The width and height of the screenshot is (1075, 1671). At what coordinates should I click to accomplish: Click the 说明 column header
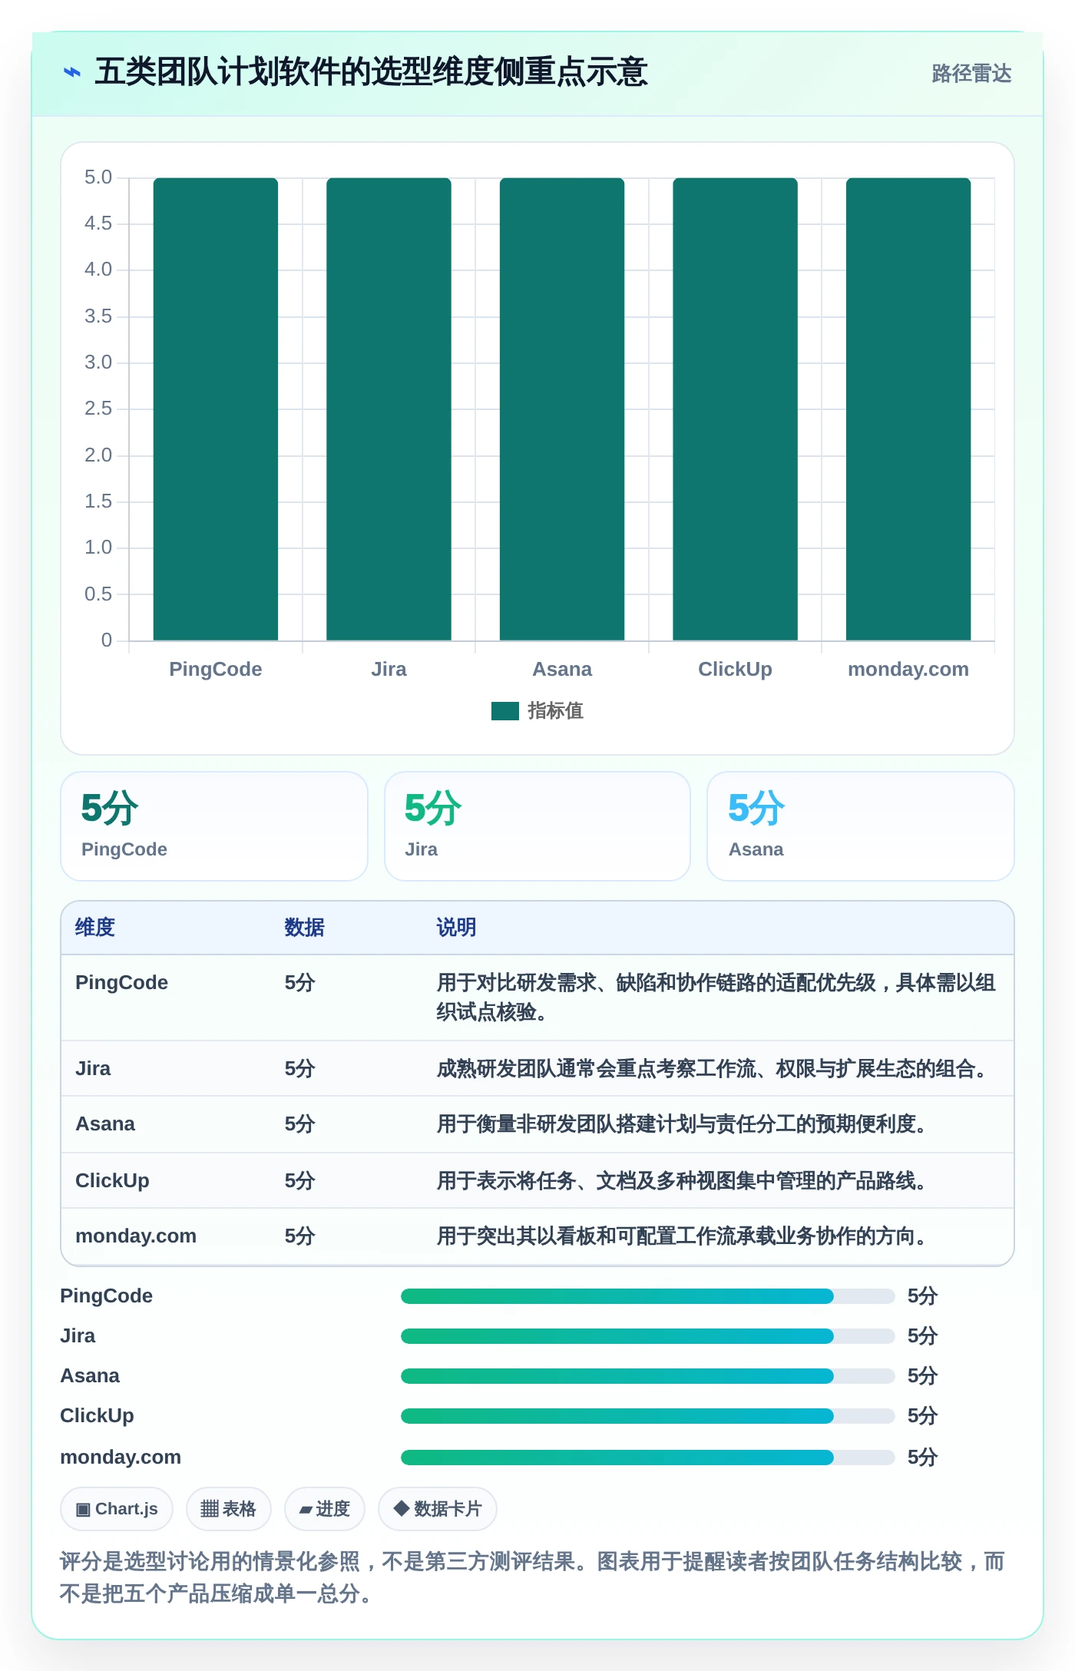[x=456, y=928]
